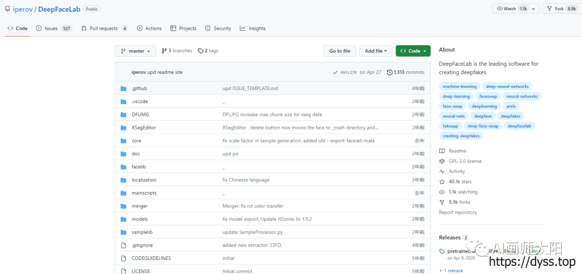Open the Projects tab
This screenshot has height=274, width=582.
click(183, 28)
